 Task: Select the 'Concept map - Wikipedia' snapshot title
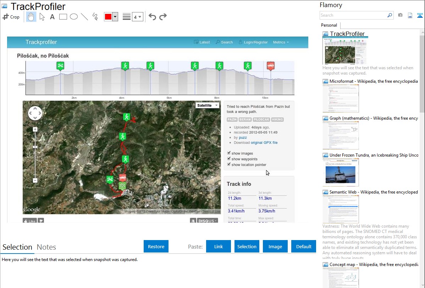click(374, 264)
